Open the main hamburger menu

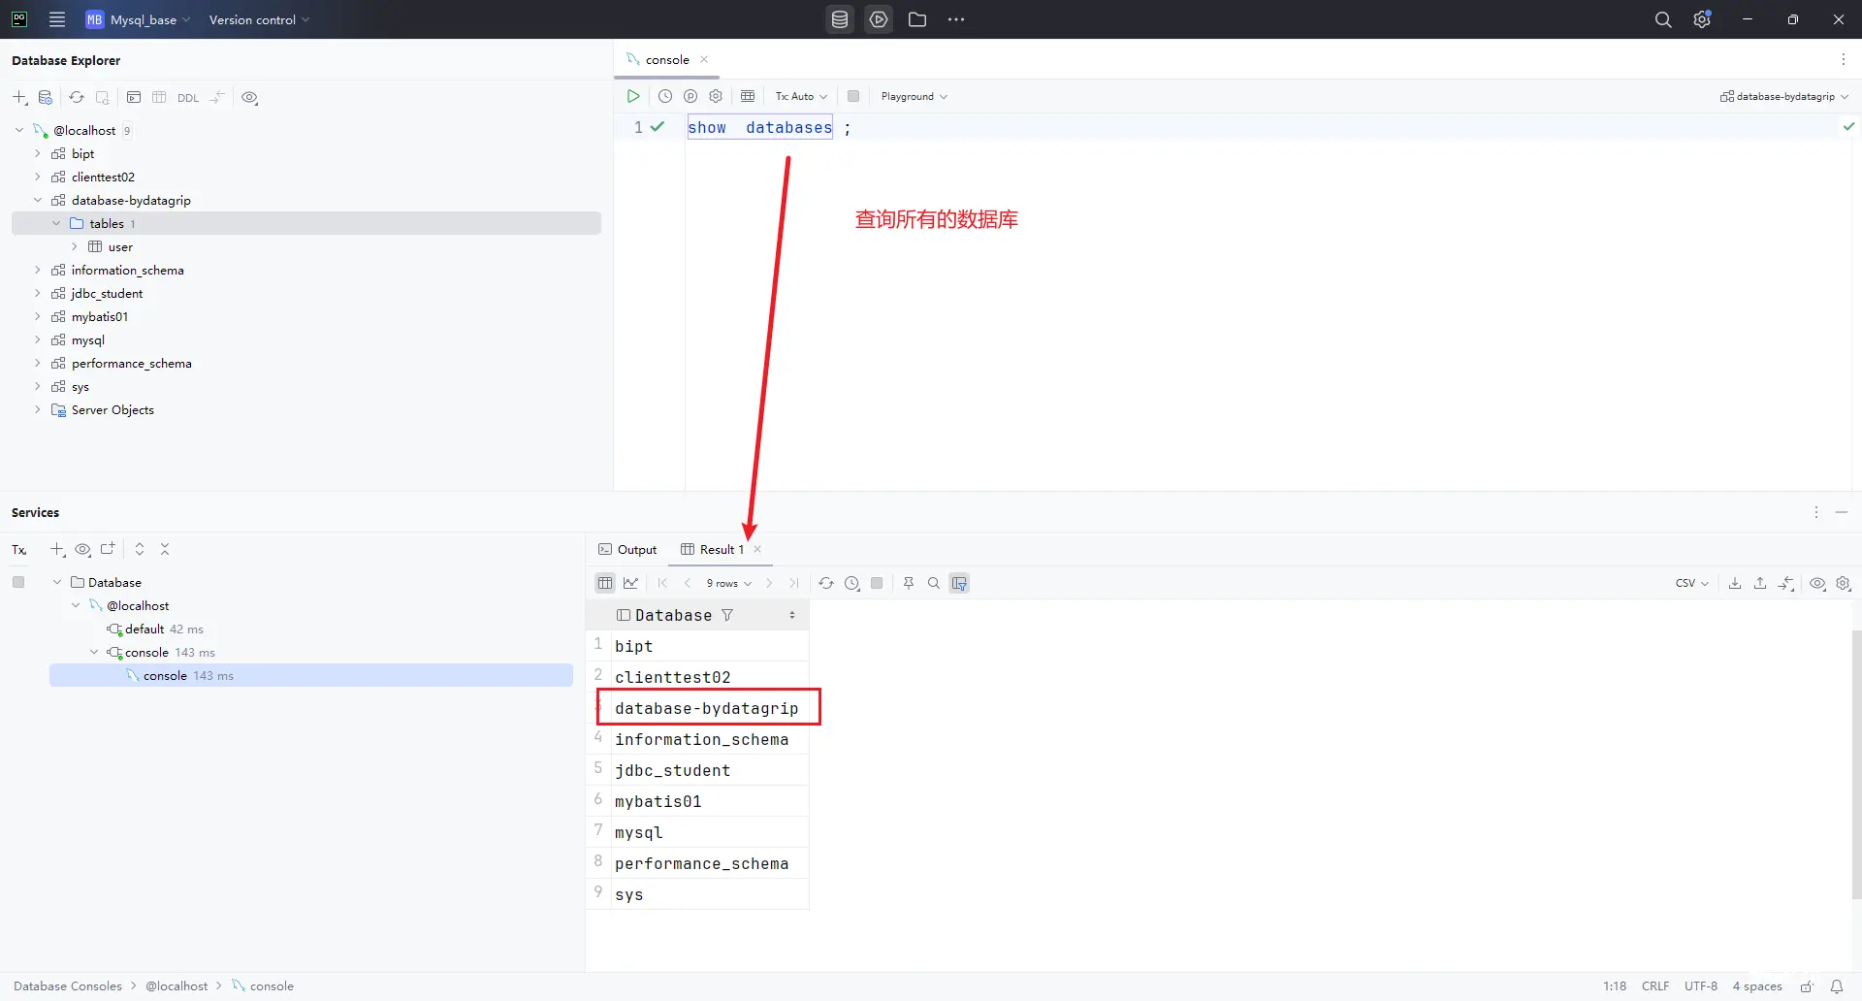(x=57, y=19)
